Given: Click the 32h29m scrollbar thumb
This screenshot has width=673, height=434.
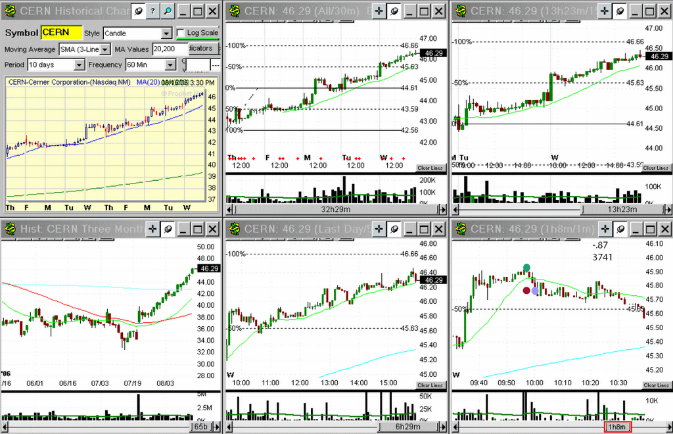Looking at the screenshot, I should [x=335, y=210].
